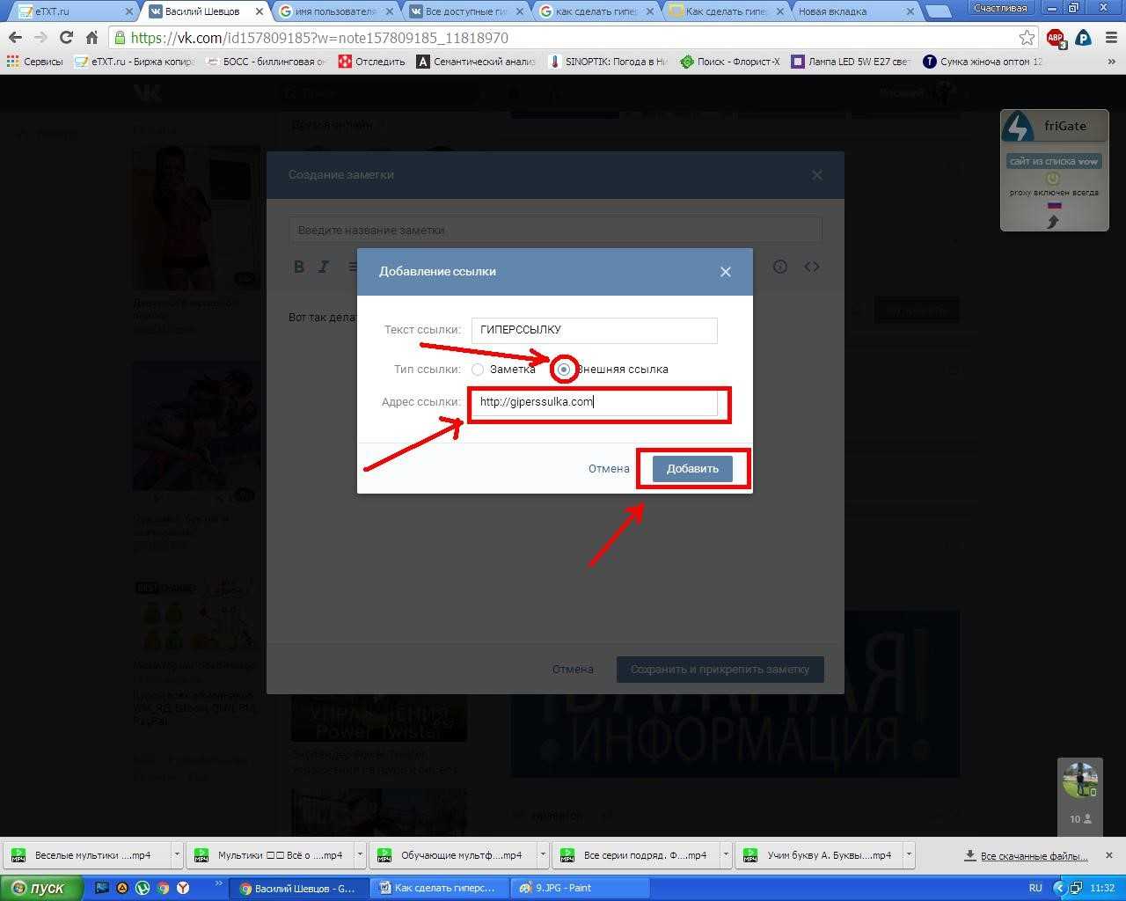Click the friGate lightning logo icon

[x=1019, y=127]
